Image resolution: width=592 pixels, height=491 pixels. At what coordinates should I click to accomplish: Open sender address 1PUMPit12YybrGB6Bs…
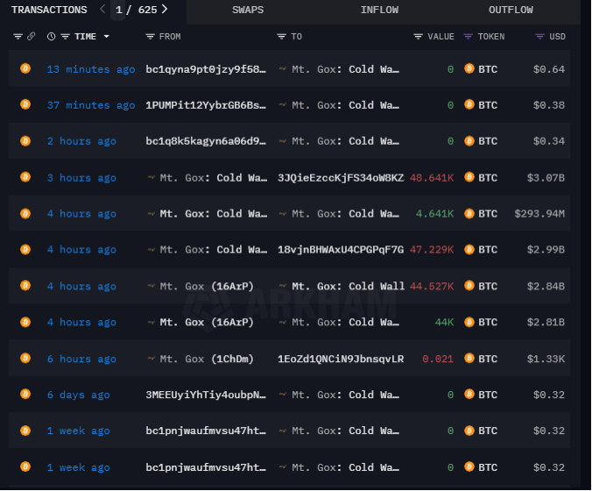206,105
